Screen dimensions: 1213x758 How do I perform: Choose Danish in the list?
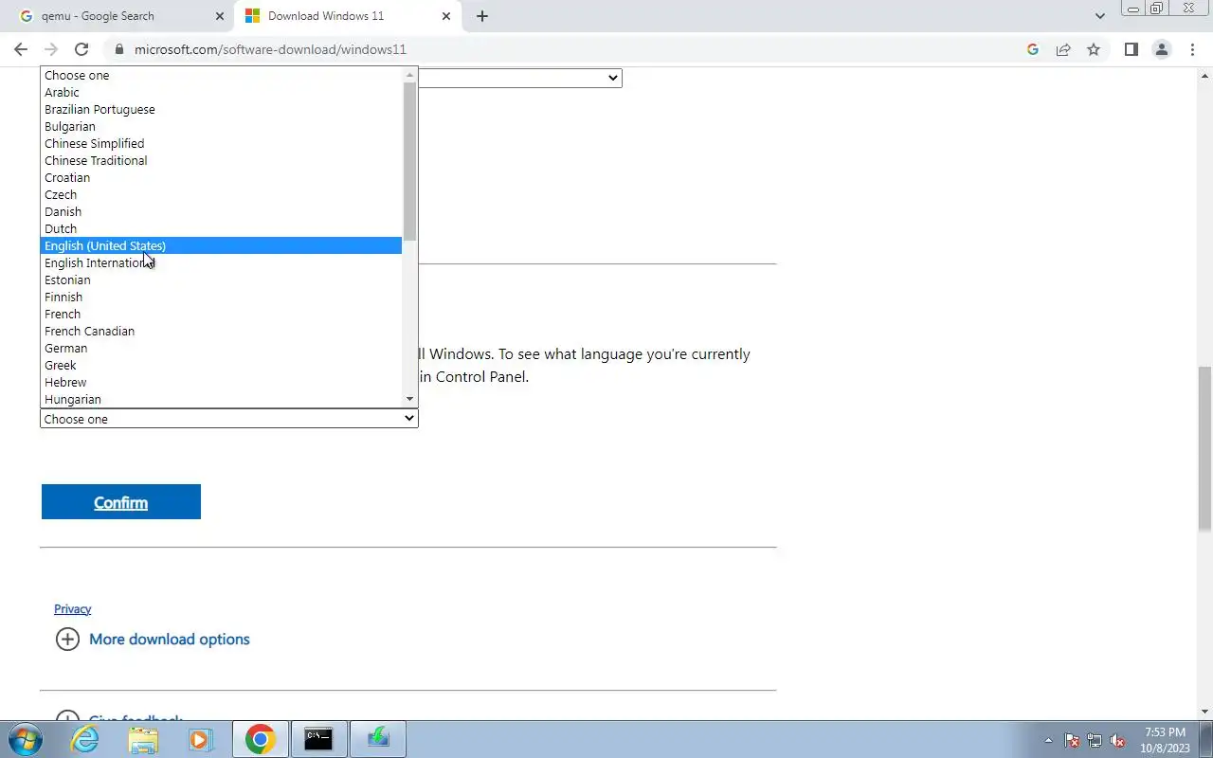tap(222, 211)
